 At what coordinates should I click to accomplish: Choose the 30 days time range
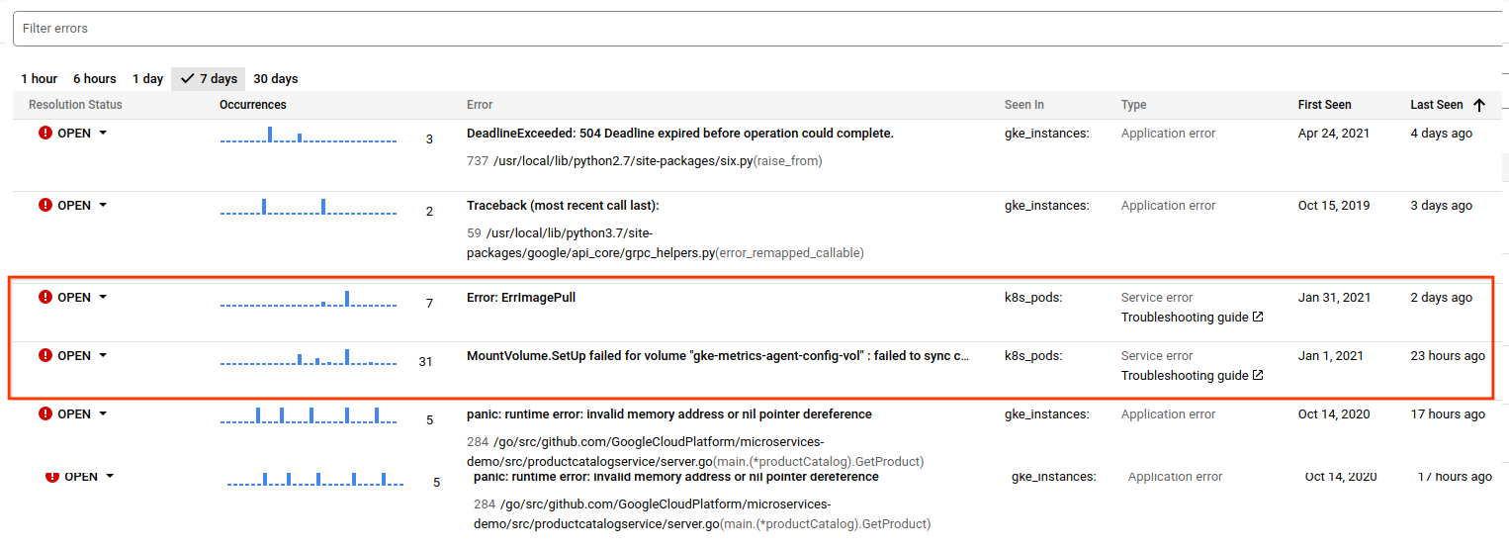click(x=275, y=79)
